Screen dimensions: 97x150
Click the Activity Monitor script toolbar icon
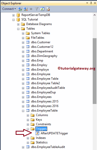coord(48,9)
